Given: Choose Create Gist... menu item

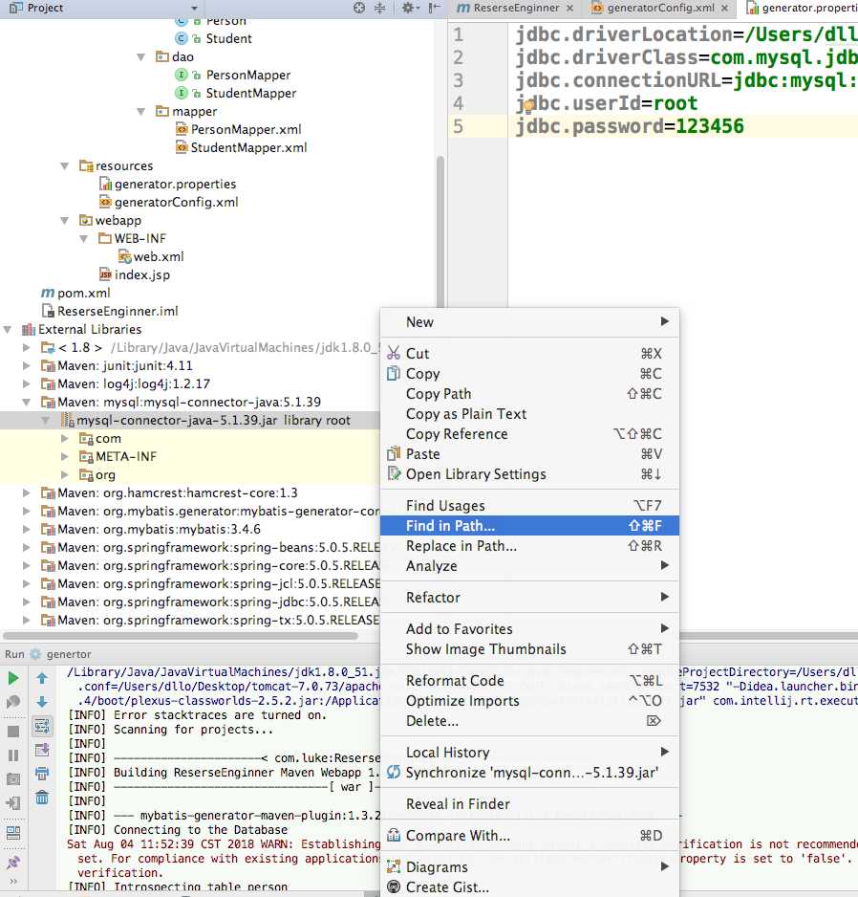Looking at the screenshot, I should (529, 887).
